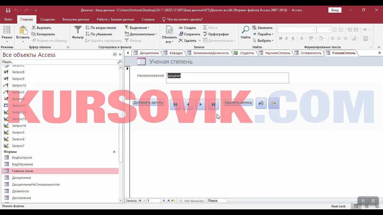This screenshot has height=215, width=383.
Task: Switch to design view icon in status bar
Action: (x=377, y=206)
